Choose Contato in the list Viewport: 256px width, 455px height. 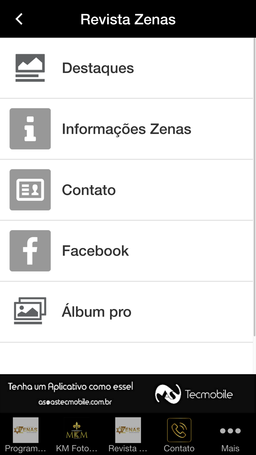pos(126,190)
